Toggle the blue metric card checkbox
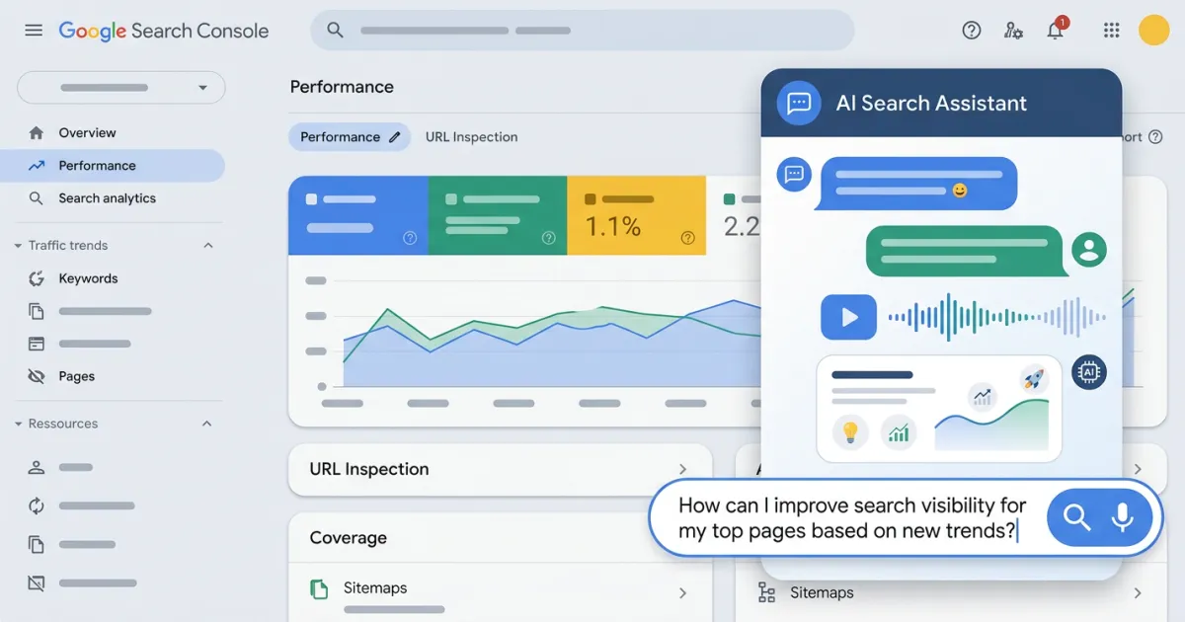This screenshot has height=622, width=1185. 312,199
